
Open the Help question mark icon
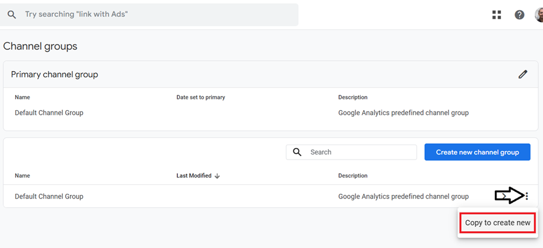pos(519,14)
